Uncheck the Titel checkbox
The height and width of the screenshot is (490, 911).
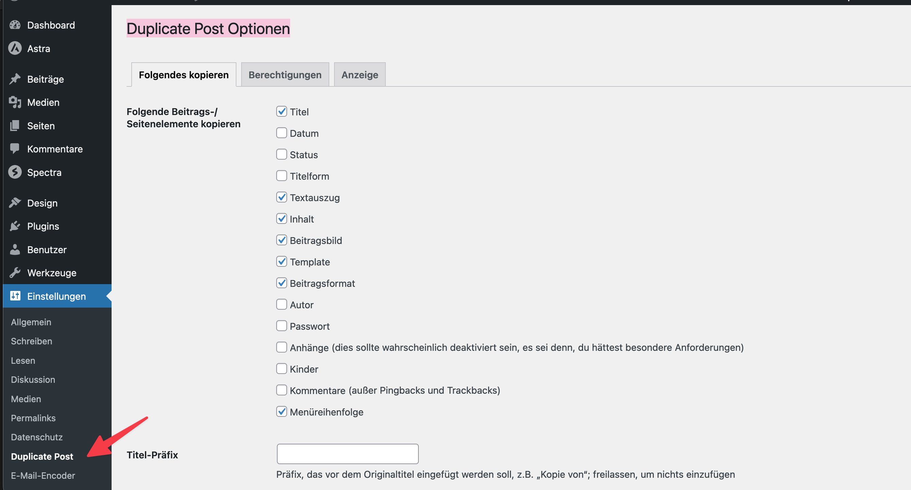click(282, 112)
